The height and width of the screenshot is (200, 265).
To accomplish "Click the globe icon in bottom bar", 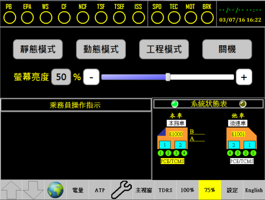I will (x=55, y=190).
